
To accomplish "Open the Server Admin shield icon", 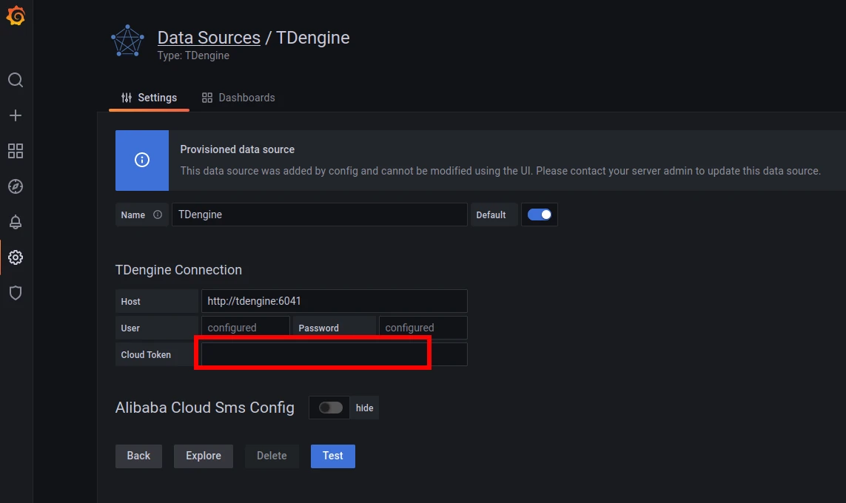I will 16,293.
